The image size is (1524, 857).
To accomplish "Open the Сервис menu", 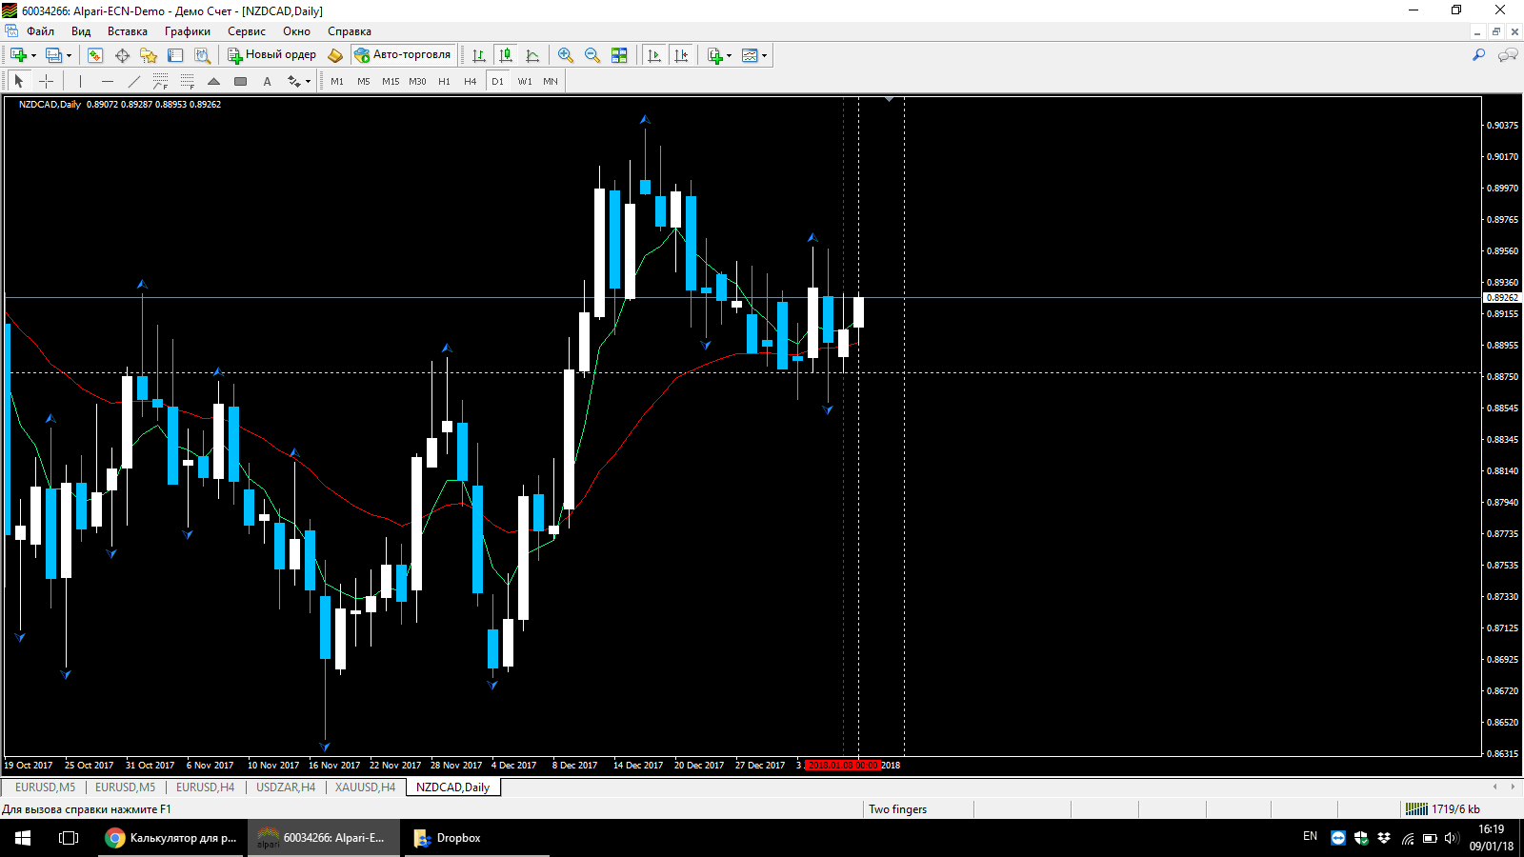I will (247, 31).
